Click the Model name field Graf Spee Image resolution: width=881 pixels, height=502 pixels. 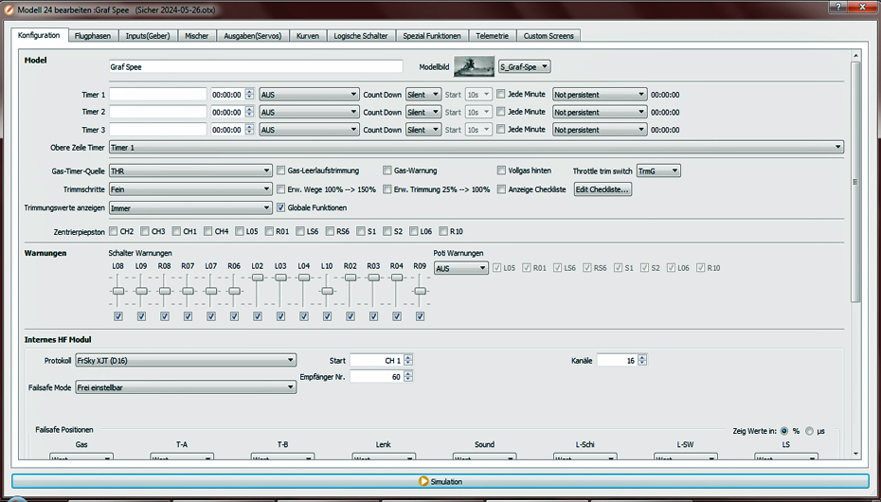pos(256,67)
